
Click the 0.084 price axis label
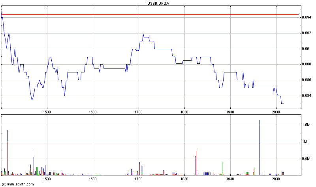click(307, 96)
